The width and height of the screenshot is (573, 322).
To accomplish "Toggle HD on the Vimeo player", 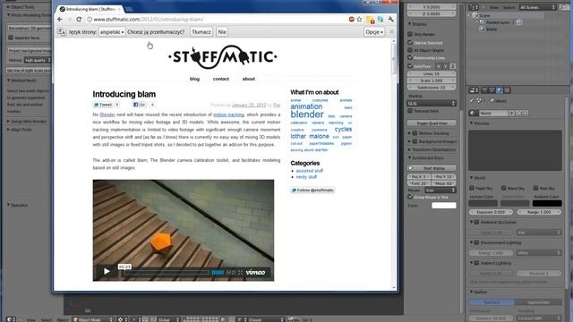I will tap(231, 272).
